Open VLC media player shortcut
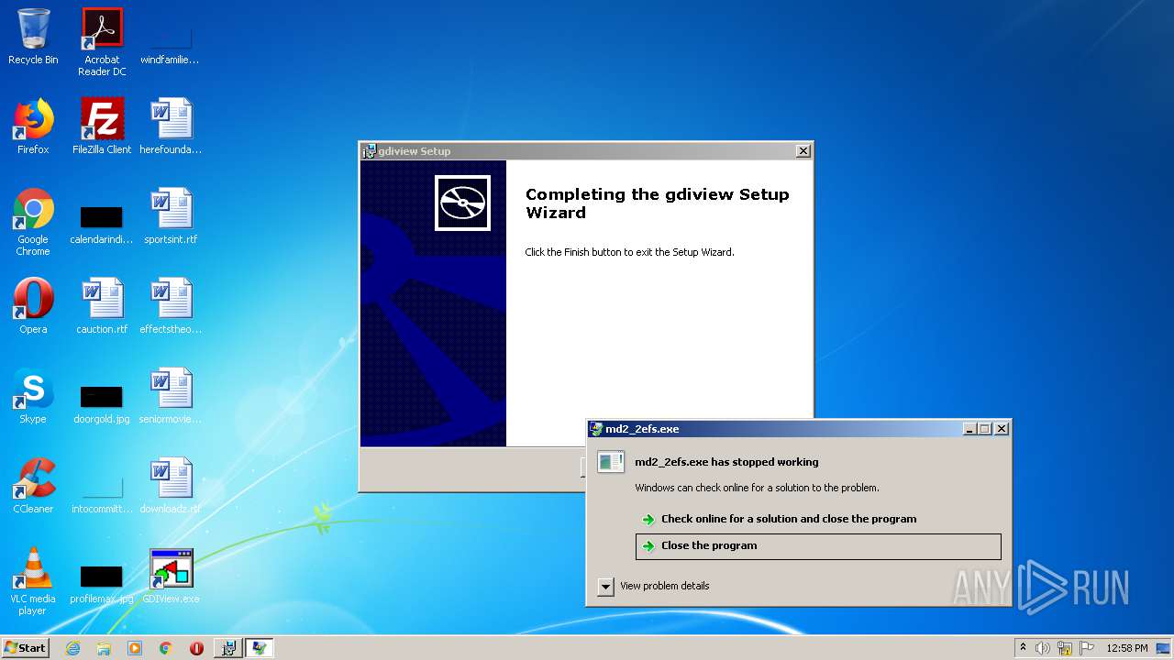The image size is (1174, 660). (33, 581)
